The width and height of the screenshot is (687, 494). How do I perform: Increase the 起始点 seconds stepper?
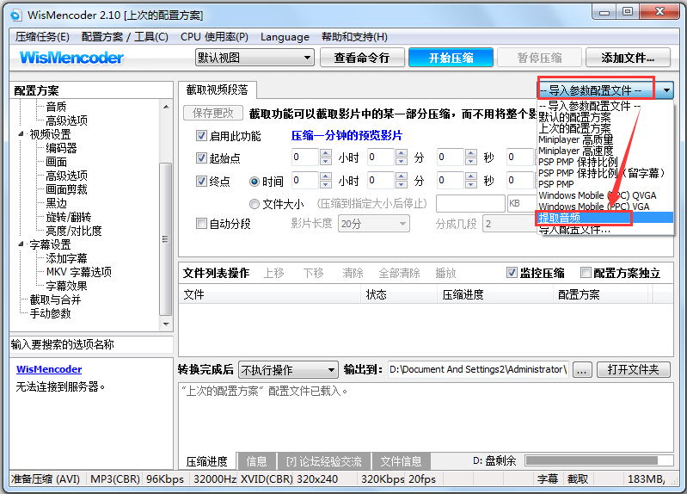click(x=471, y=153)
